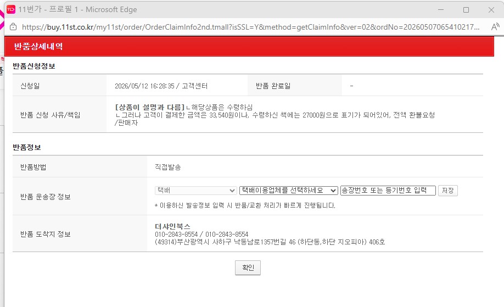Click the 반품신청정보 section heading

pyautogui.click(x=33, y=66)
